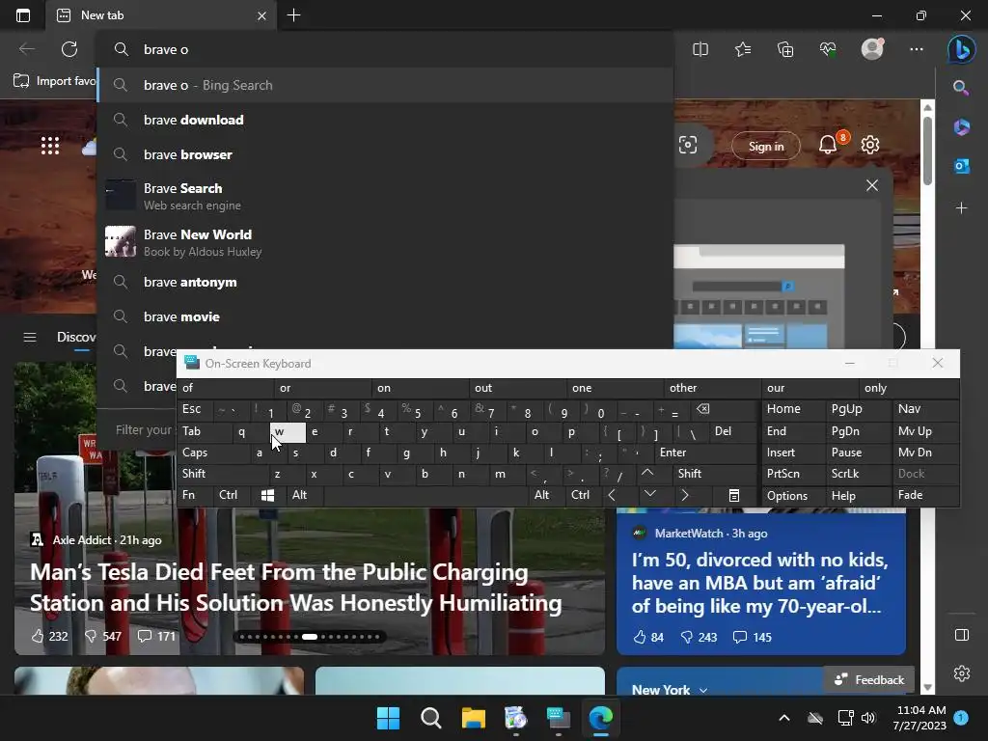Toggle the hide sidebar panel icon
This screenshot has width=988, height=741.
coord(962,635)
